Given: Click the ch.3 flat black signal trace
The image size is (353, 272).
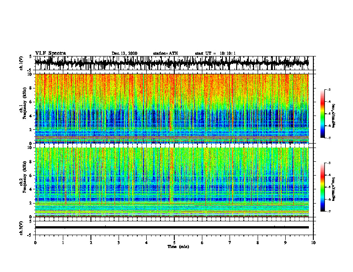Looking at the screenshot, I should (x=172, y=228).
